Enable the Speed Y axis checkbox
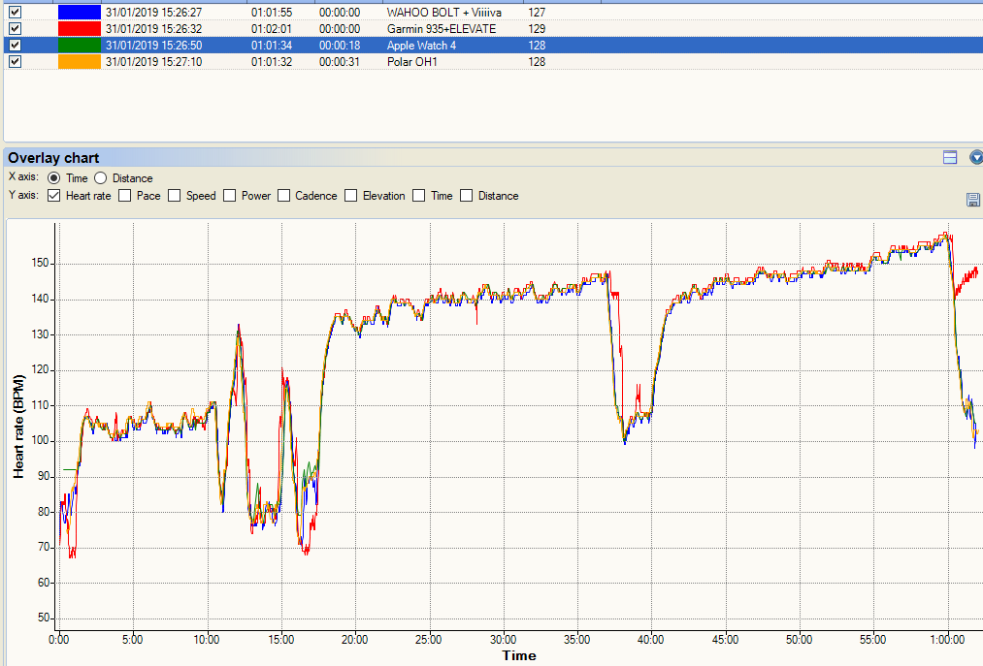The width and height of the screenshot is (983, 666). [175, 196]
